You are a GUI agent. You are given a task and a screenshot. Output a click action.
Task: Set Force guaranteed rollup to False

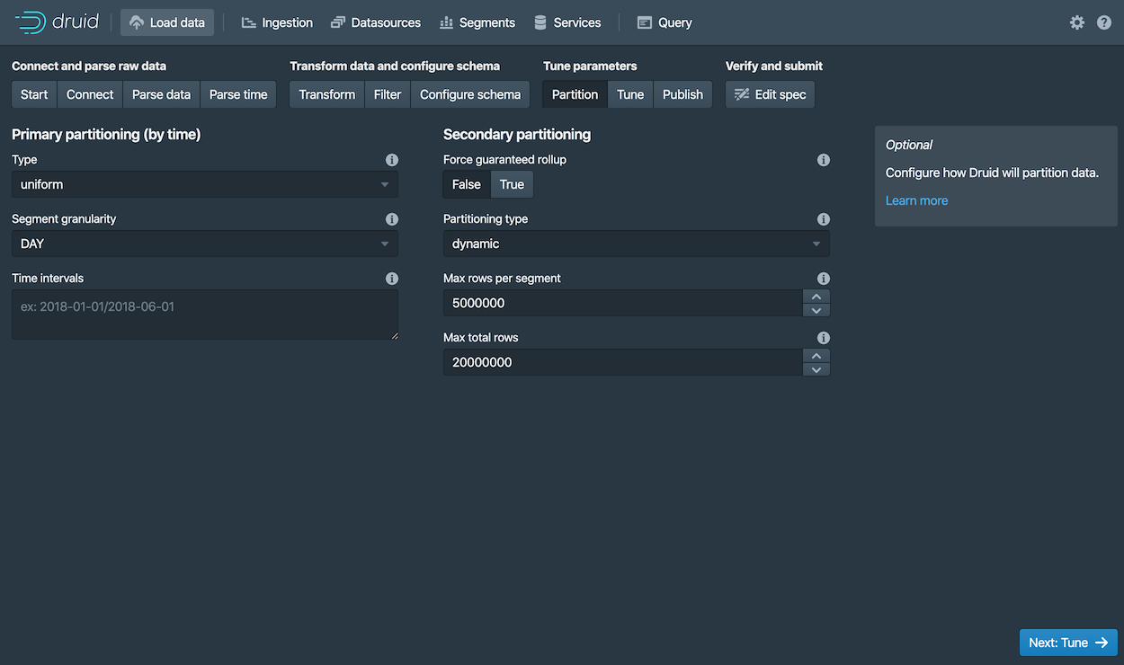point(466,184)
